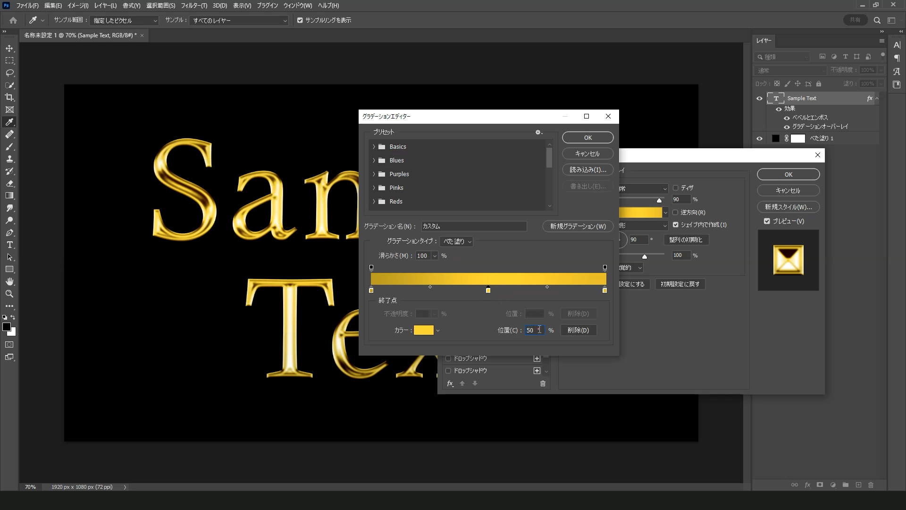Viewport: 906px width, 510px height.
Task: Select the Crop tool
Action: tap(9, 97)
